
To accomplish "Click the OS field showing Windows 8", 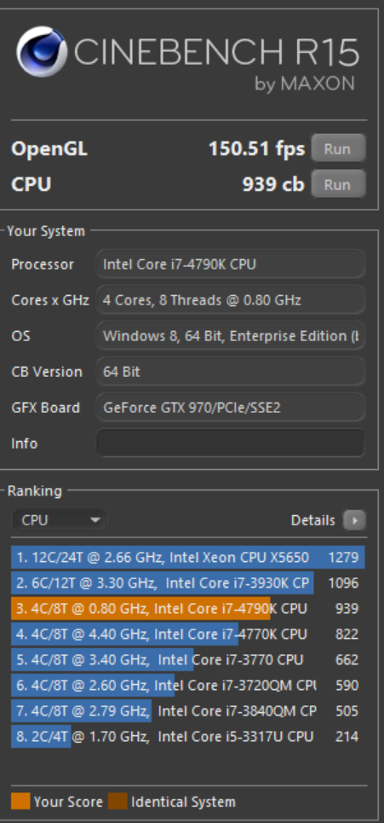I will [231, 336].
